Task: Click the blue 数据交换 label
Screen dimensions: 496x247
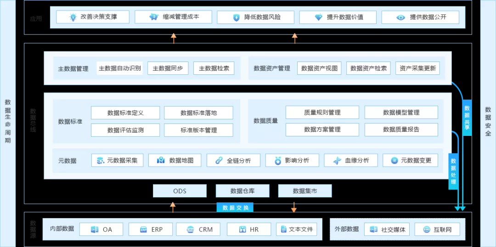Action: tap(235, 208)
